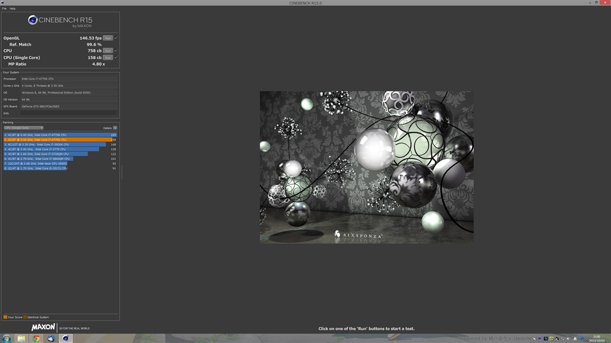Screen dimensions: 611x343
Task: Open the Start menu orb
Action: [x=7, y=338]
